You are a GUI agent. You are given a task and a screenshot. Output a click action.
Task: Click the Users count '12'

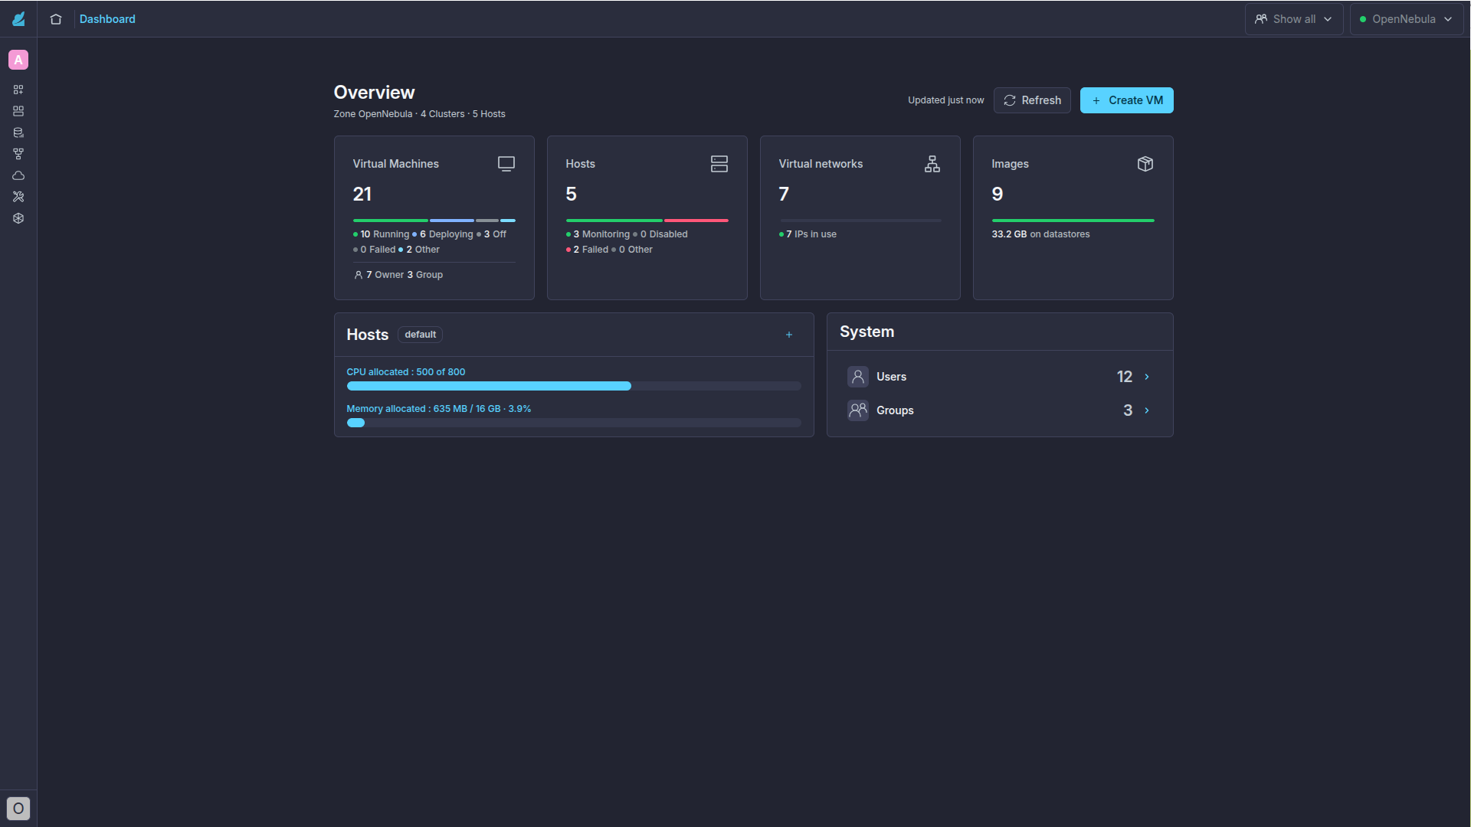[1125, 377]
